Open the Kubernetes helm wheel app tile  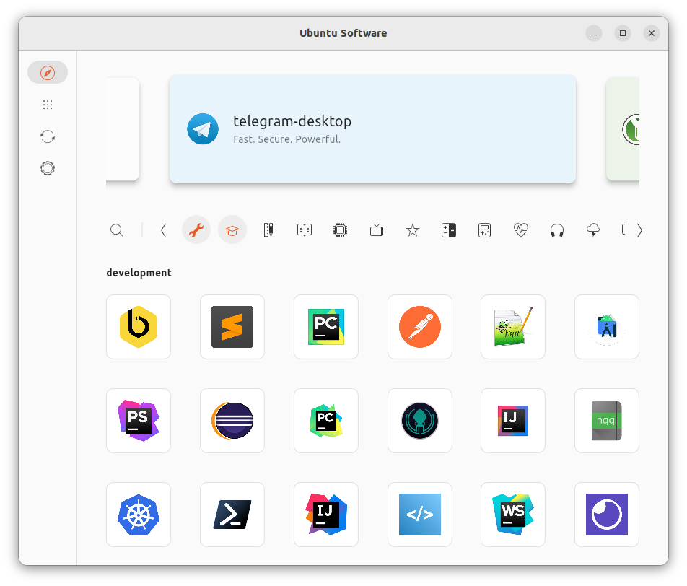click(x=139, y=515)
